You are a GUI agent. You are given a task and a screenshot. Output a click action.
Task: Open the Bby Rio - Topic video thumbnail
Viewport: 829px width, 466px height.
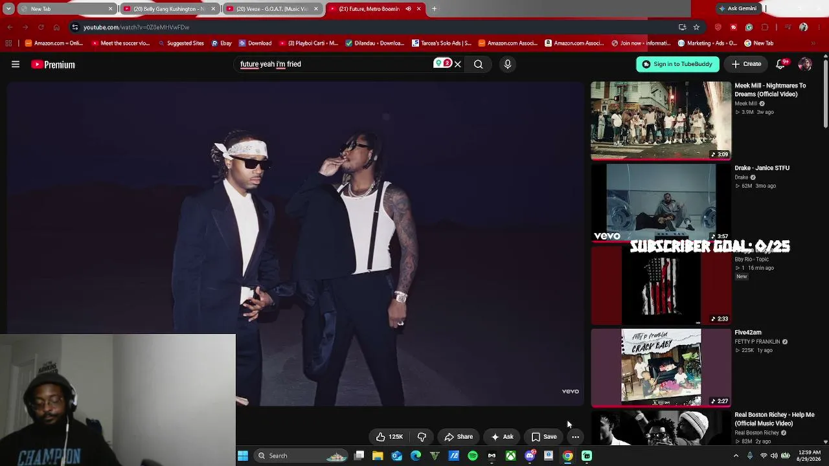pyautogui.click(x=661, y=285)
